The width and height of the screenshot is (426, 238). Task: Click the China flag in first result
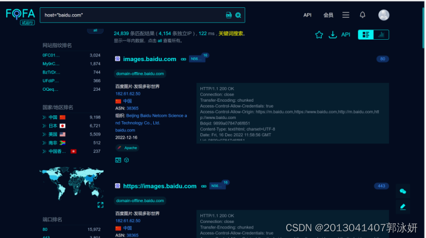[118, 101]
